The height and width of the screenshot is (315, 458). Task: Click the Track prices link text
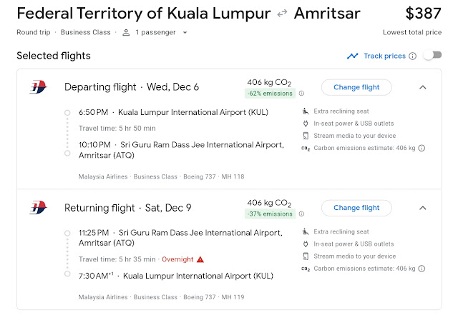[x=384, y=56]
